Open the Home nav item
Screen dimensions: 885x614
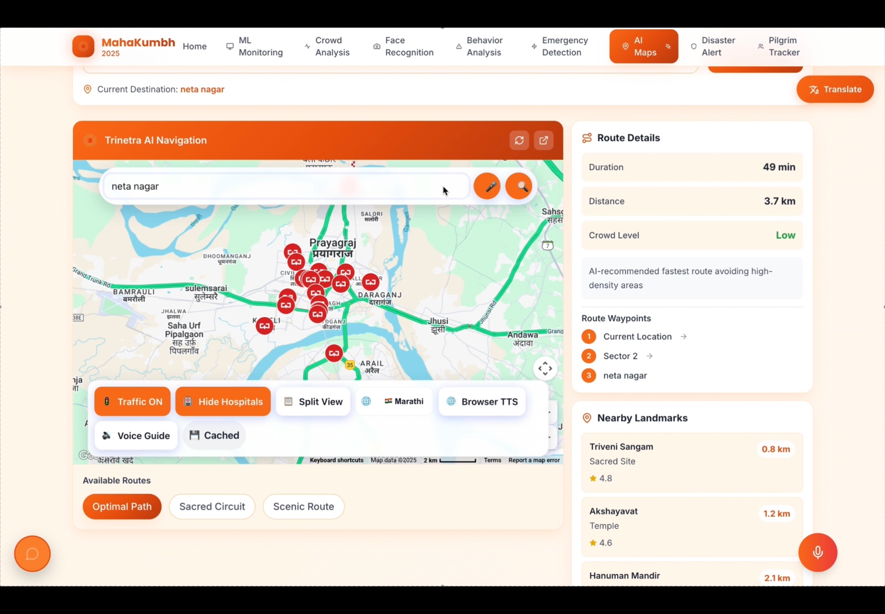[195, 46]
